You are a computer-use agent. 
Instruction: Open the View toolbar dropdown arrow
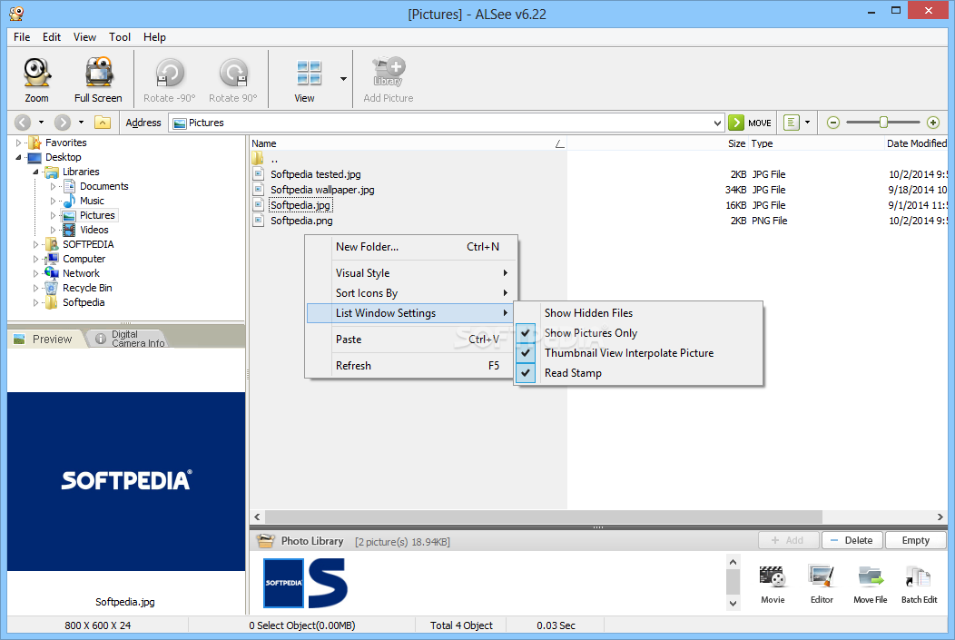[x=343, y=79]
